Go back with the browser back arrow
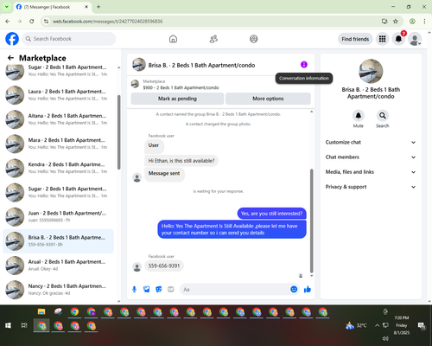This screenshot has height=346, width=432. (8, 22)
